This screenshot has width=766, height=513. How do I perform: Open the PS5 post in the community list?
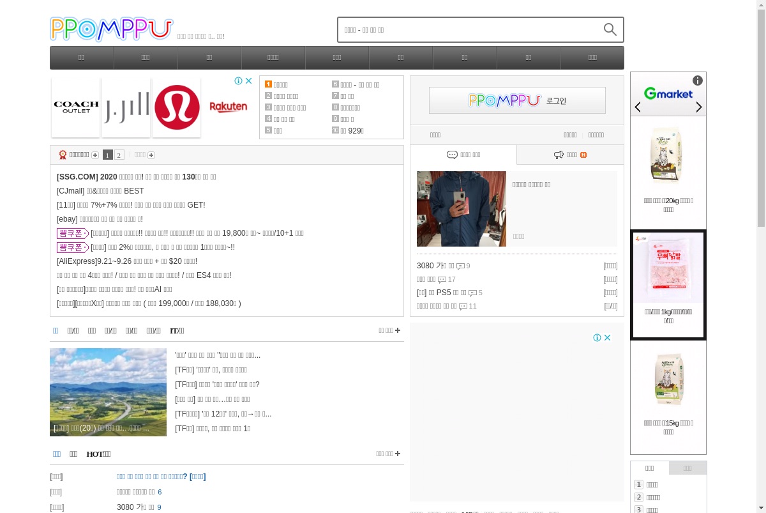(x=442, y=293)
